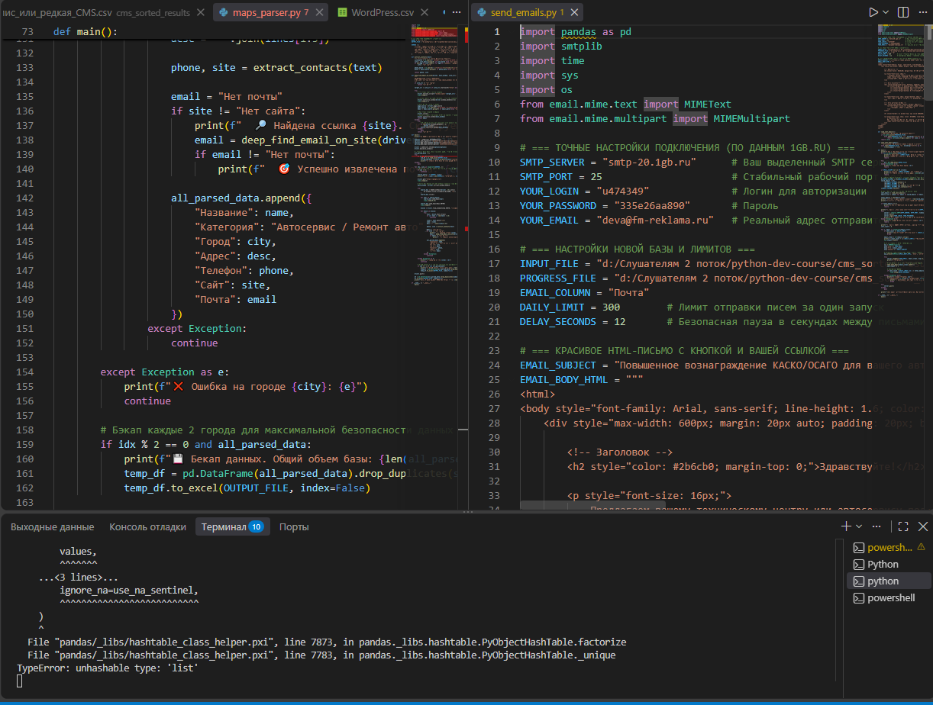Select the Порты panel tab
The height and width of the screenshot is (705, 933).
pyautogui.click(x=294, y=526)
